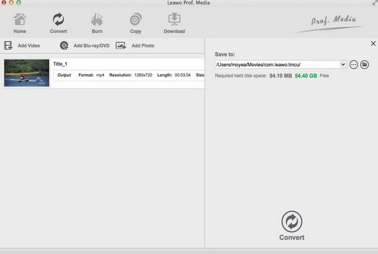Screen dimensions: 378x254
Task: Click the Length 00:03:04 value
Action: click(x=183, y=75)
